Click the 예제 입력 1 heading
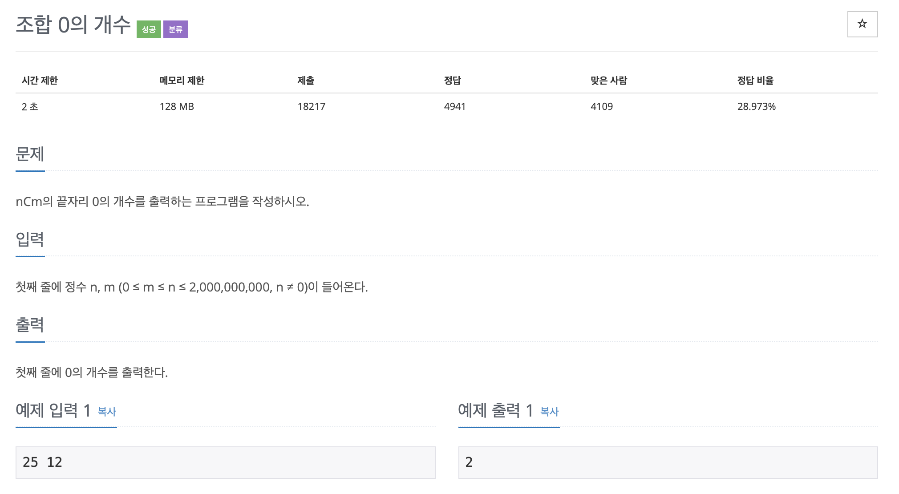The image size is (899, 494). coord(53,410)
